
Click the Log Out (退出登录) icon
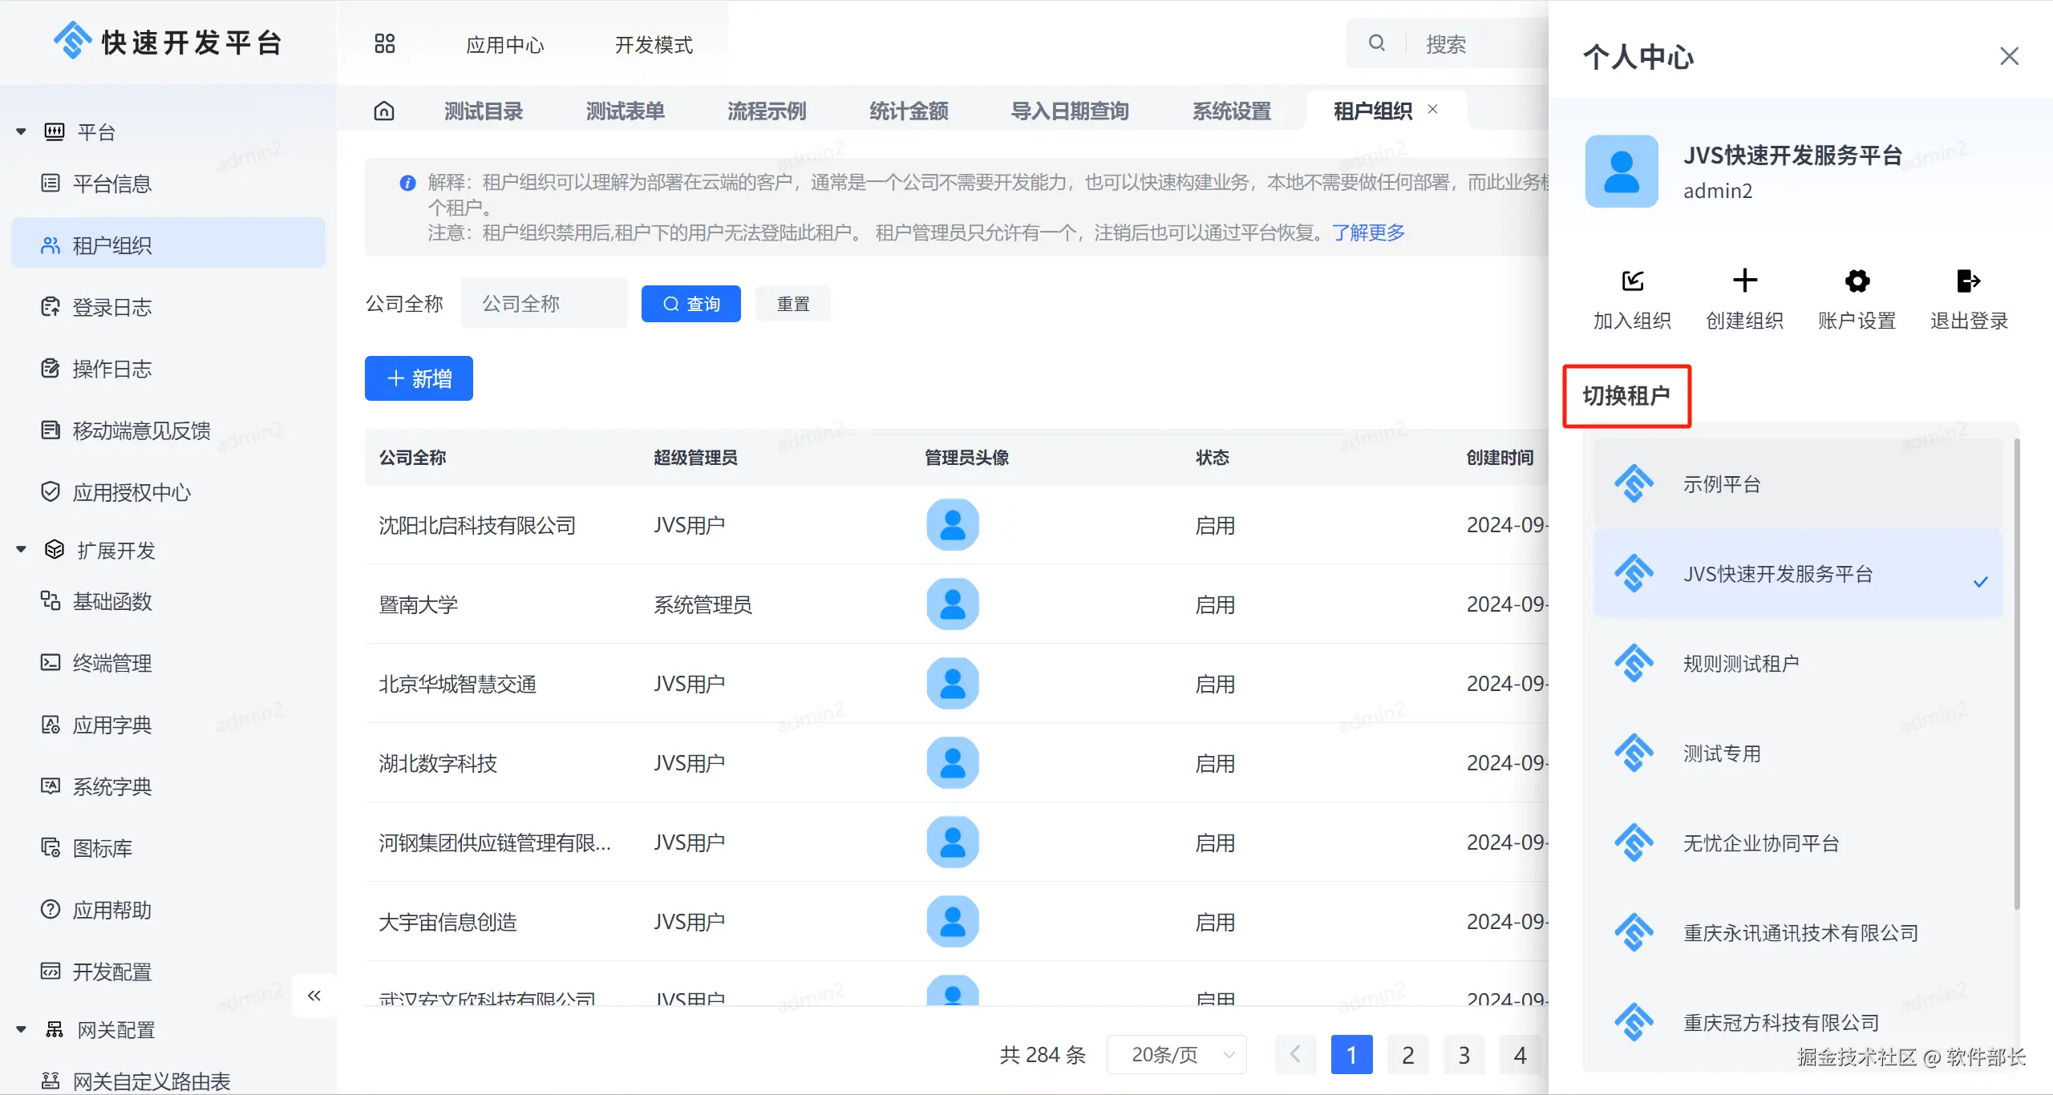pyautogui.click(x=1968, y=281)
